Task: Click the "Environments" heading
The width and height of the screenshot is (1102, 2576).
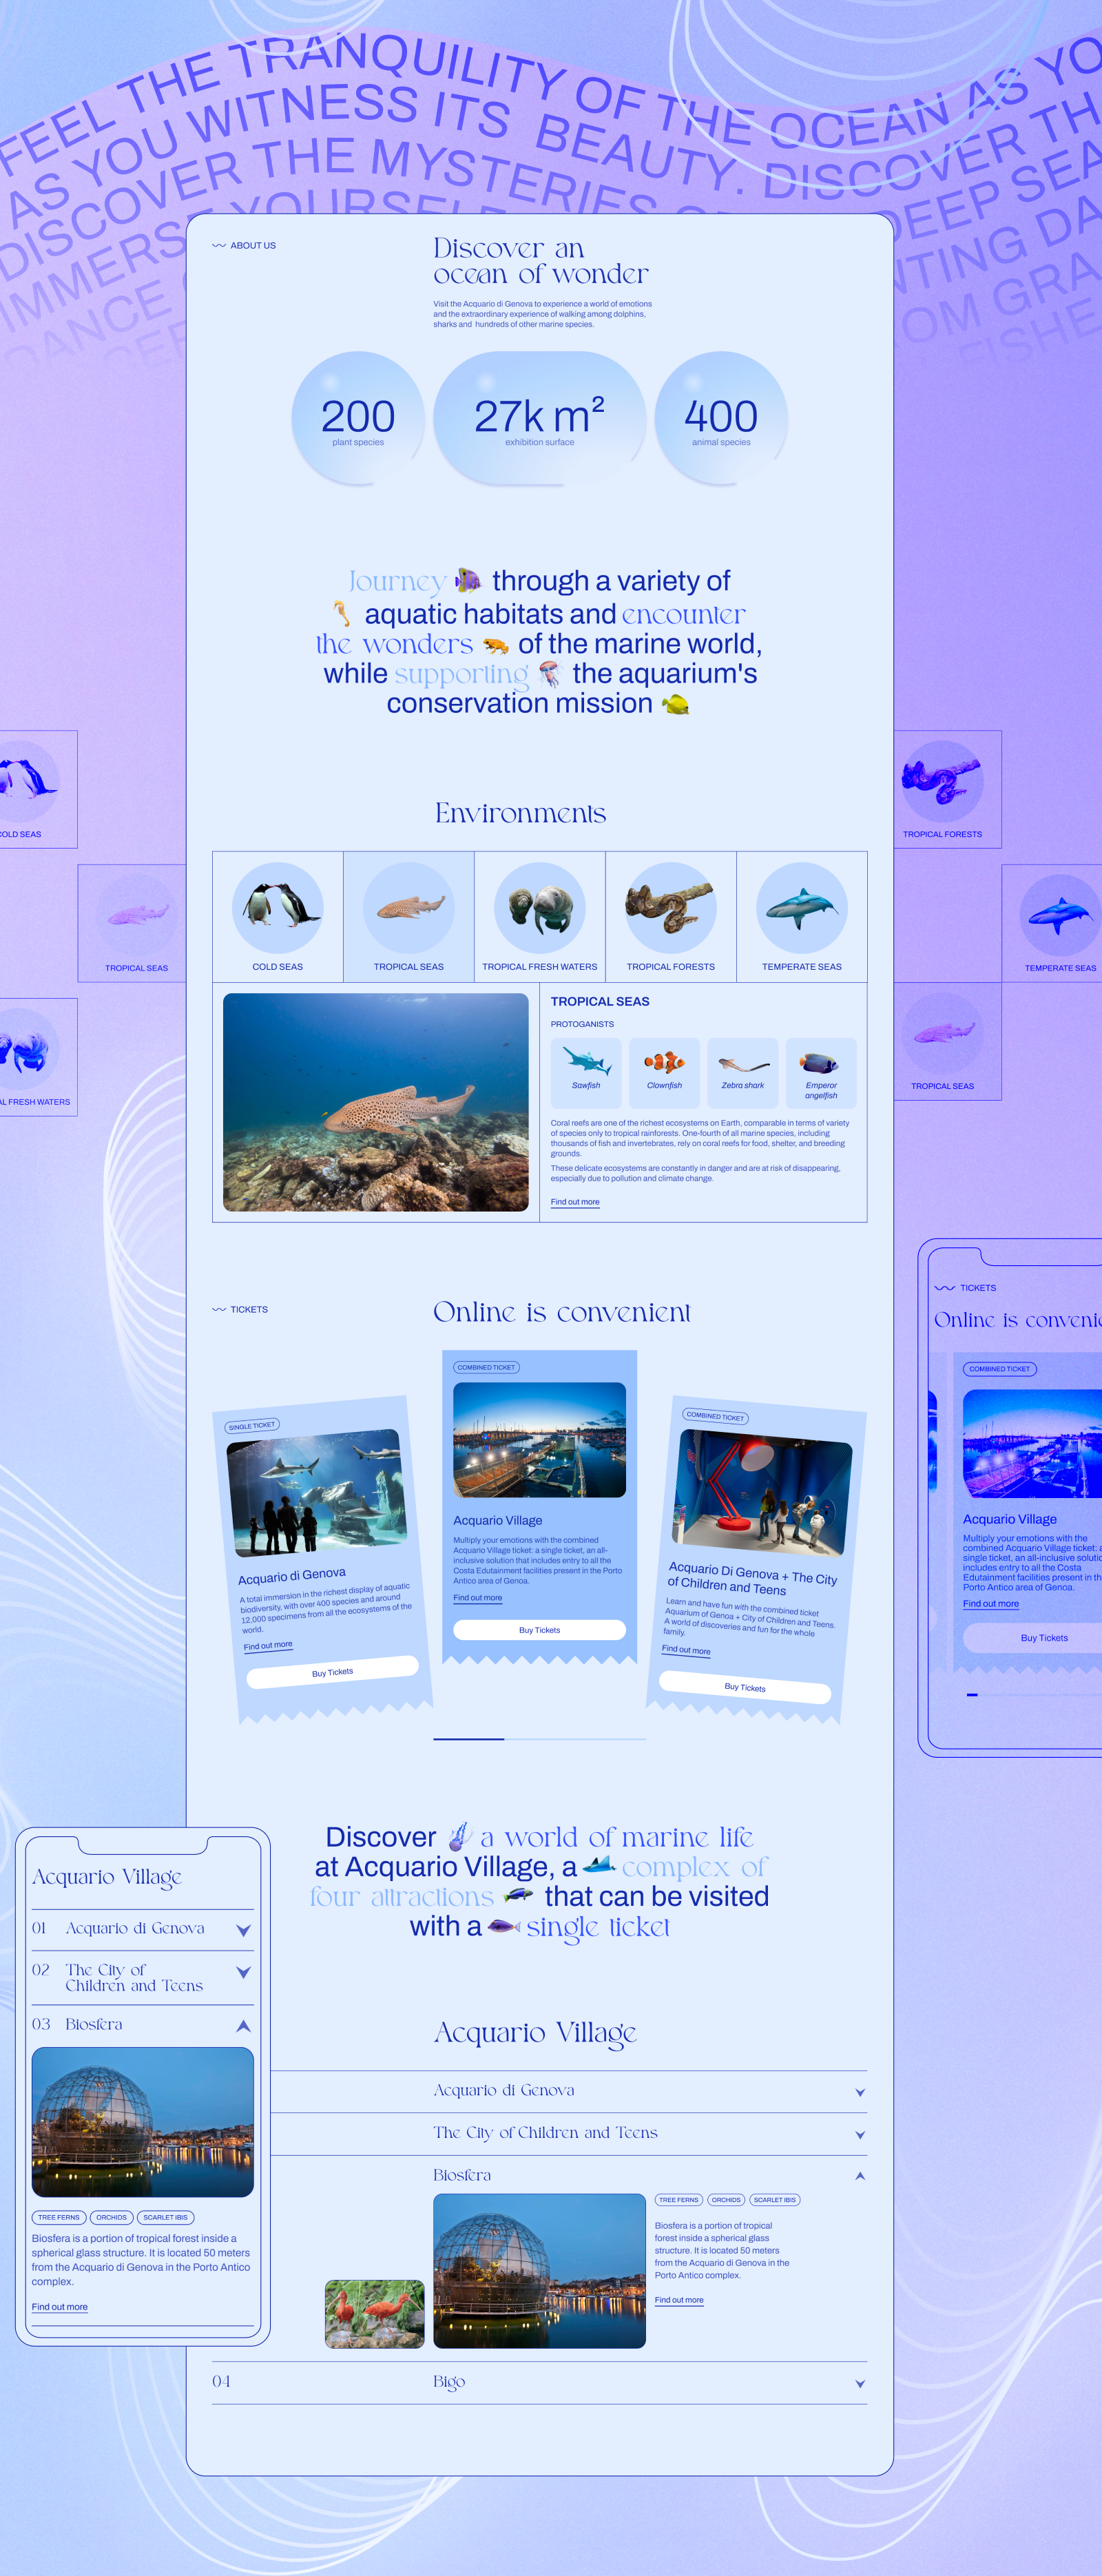Action: click(521, 813)
